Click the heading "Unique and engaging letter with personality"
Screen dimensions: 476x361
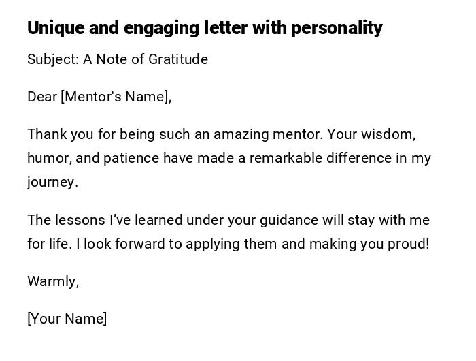coord(204,28)
